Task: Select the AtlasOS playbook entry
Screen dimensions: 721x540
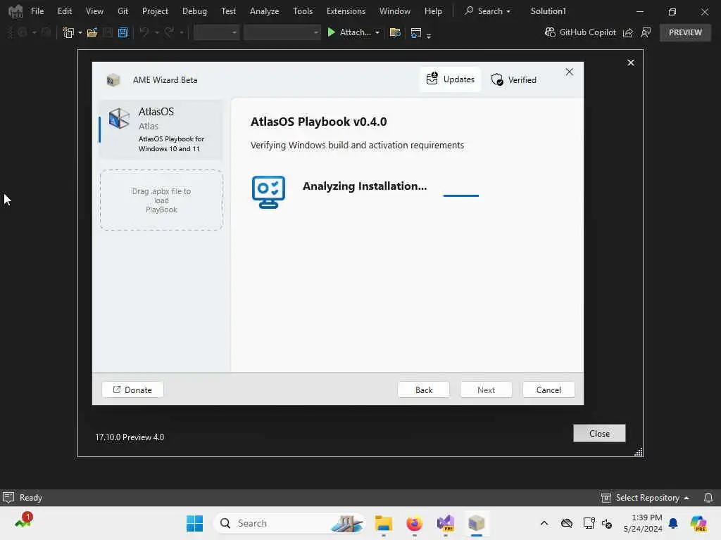Action: click(161, 129)
